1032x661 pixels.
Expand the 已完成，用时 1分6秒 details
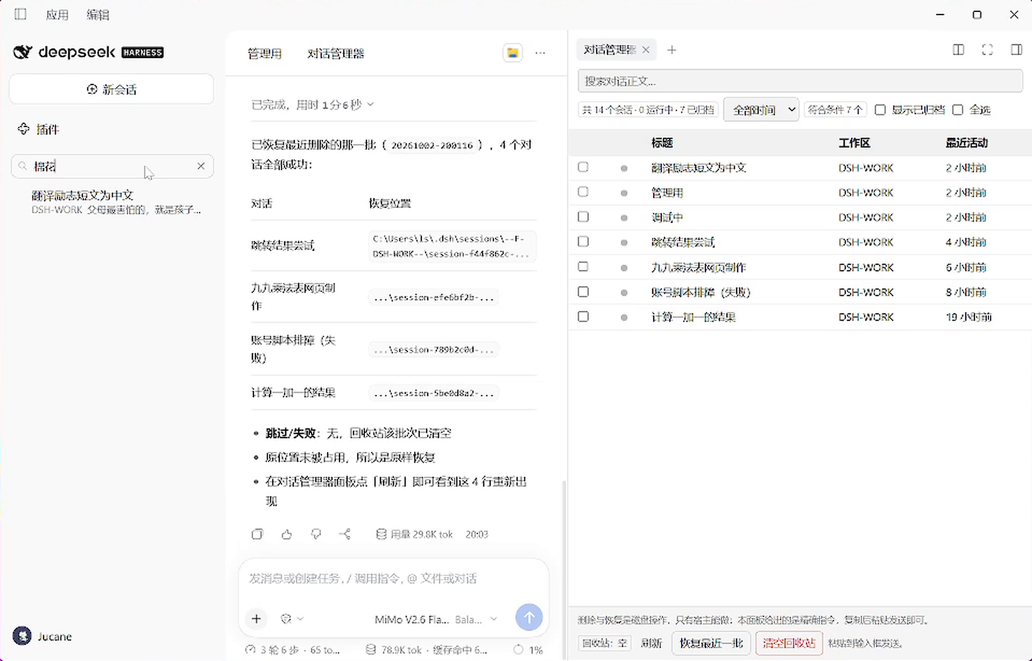(x=313, y=104)
